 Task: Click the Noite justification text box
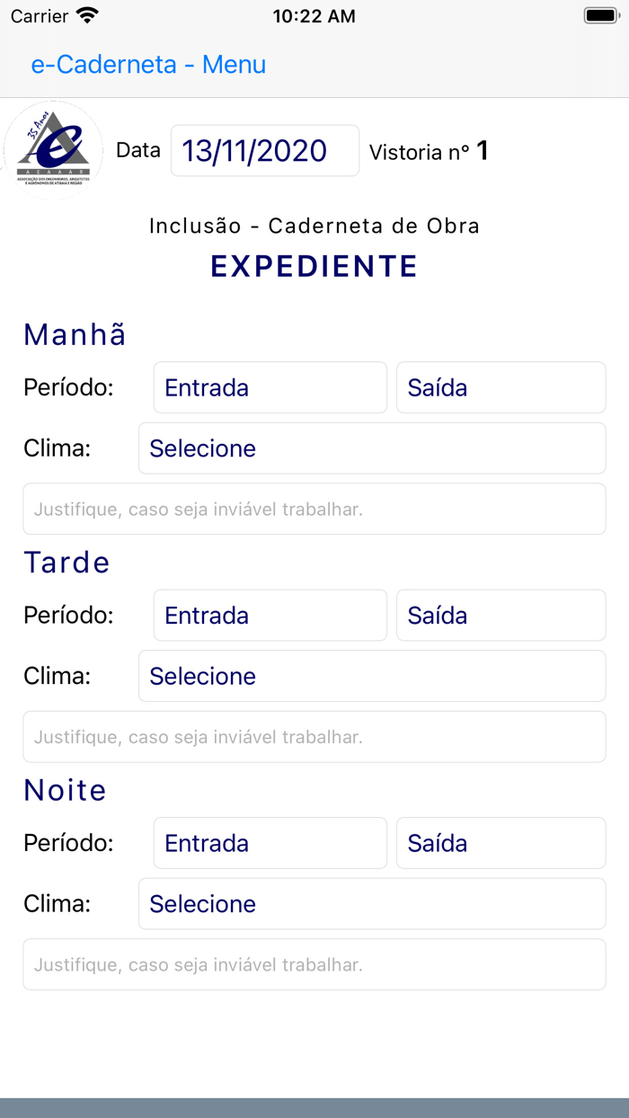pos(314,964)
